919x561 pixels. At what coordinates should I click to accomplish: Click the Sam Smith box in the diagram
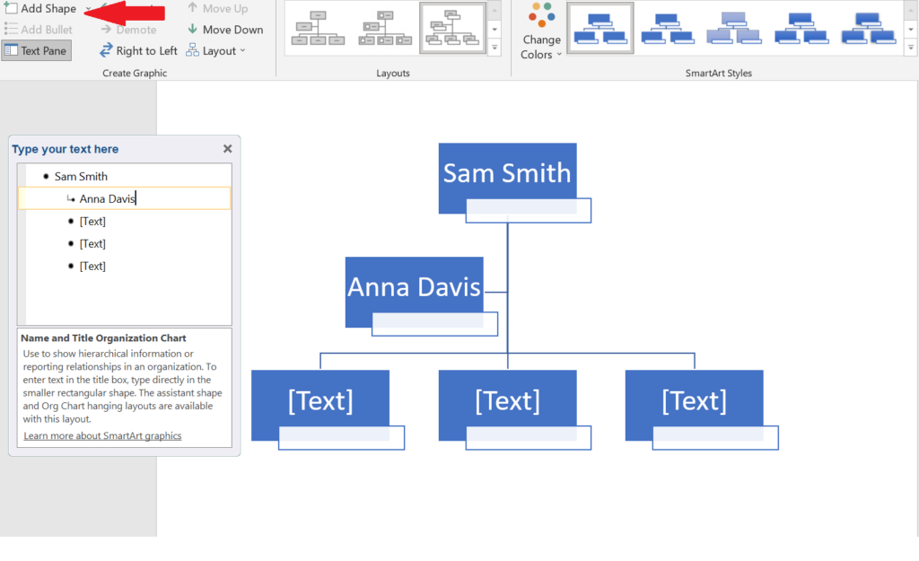pyautogui.click(x=507, y=172)
